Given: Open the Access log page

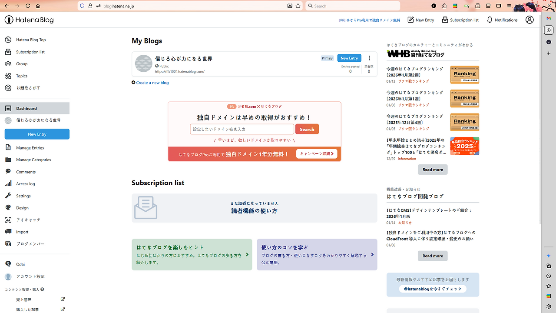Looking at the screenshot, I should (27, 183).
